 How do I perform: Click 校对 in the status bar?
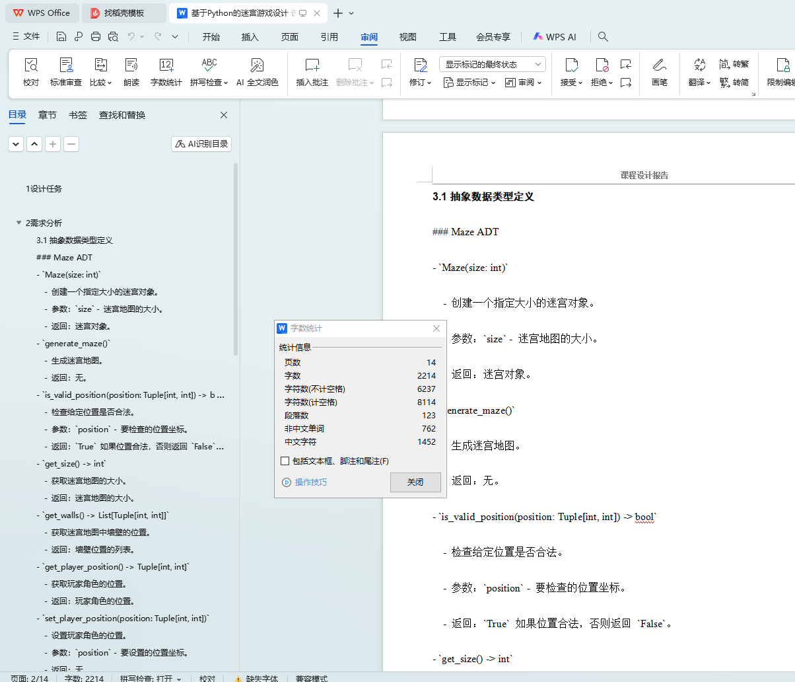207,678
